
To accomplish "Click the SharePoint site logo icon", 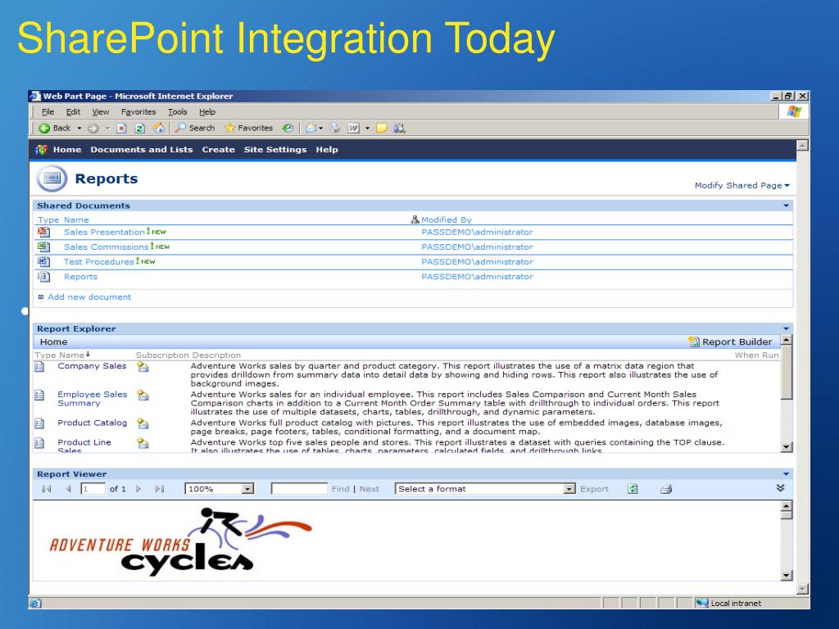I will 42,150.
